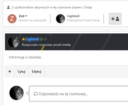Click the Zed participant name

tap(21, 16)
